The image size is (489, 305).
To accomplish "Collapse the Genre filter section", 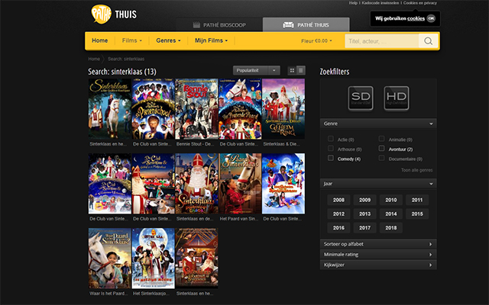I will coord(378,124).
